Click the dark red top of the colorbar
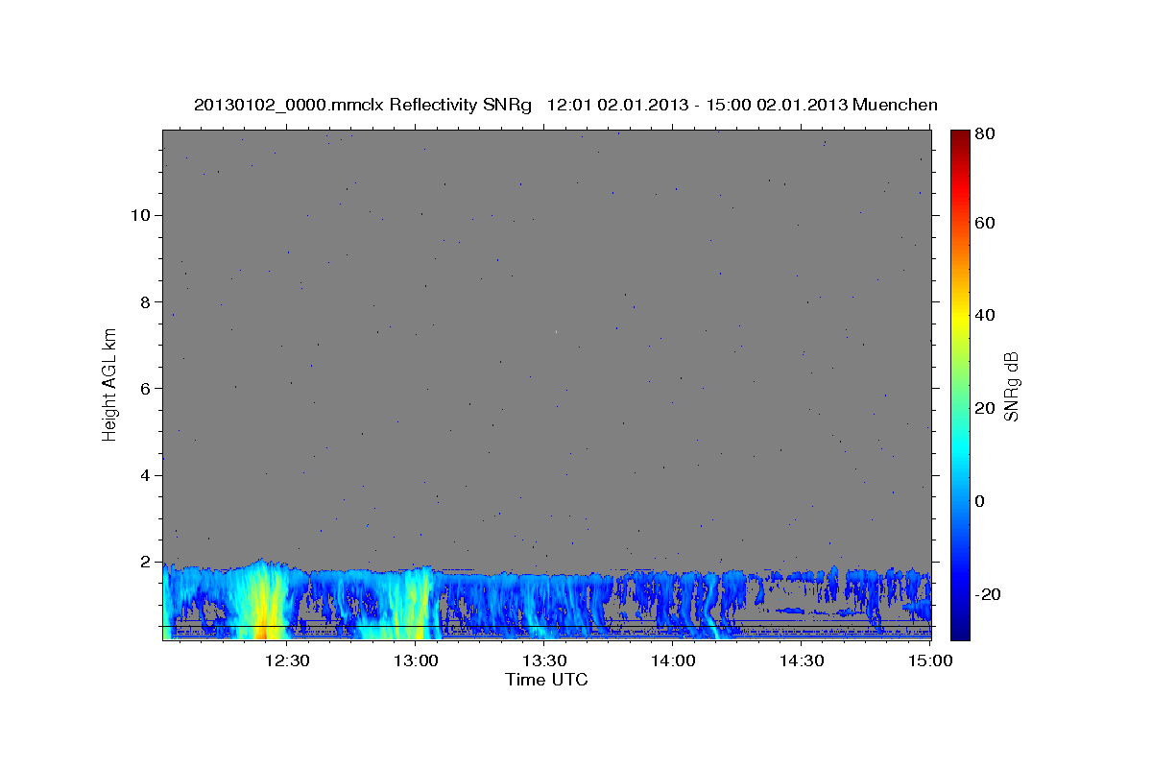The height and width of the screenshot is (768, 1152). click(x=960, y=136)
